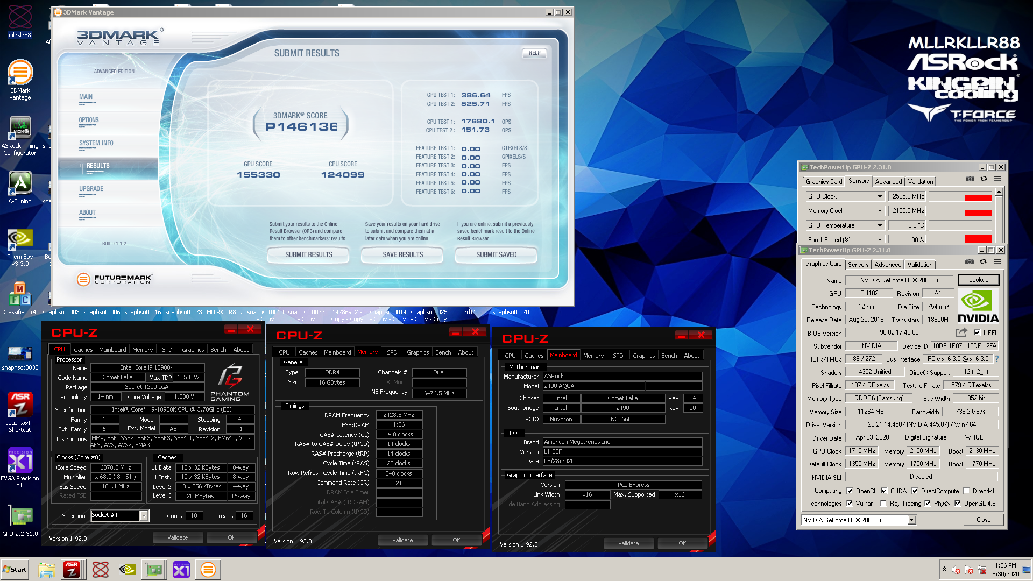
Task: Click Validate in CPU-Z Memory window
Action: (402, 540)
